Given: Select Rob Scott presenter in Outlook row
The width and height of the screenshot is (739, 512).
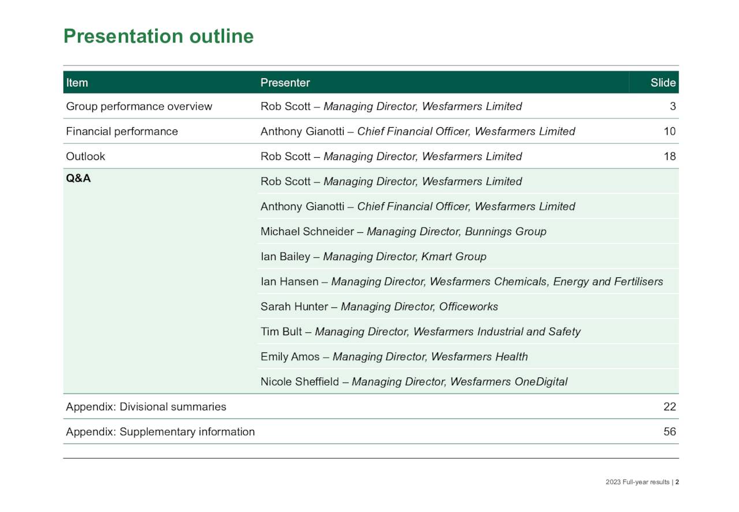Looking at the screenshot, I should [x=391, y=156].
